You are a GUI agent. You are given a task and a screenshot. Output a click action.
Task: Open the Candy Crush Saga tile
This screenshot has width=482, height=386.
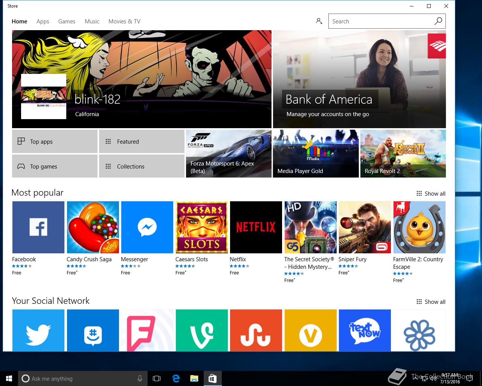pyautogui.click(x=93, y=227)
